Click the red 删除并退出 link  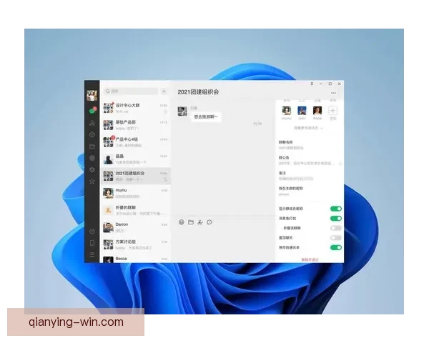tap(310, 259)
